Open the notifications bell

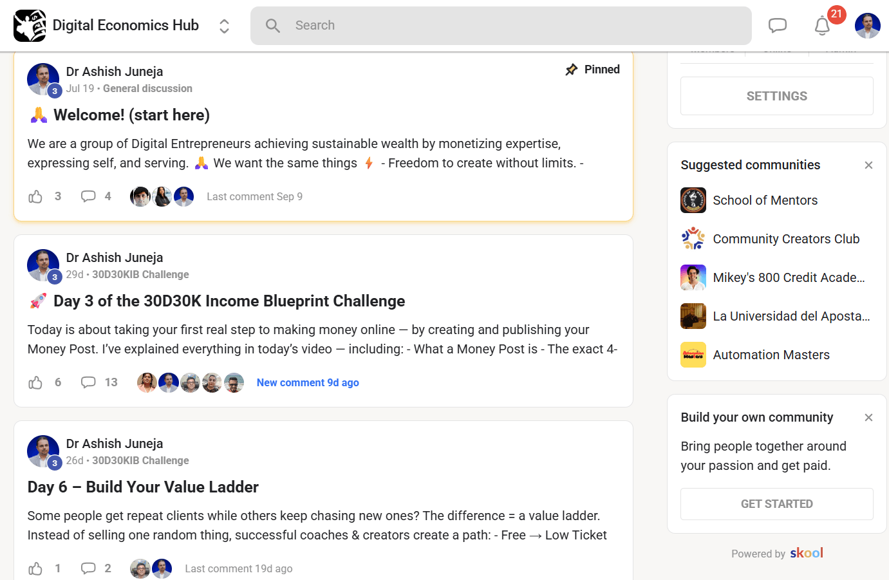[822, 26]
